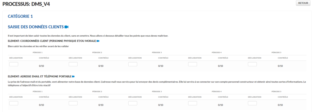The image size is (312, 112).
Task: Select Période 2 déclaration field for Adresse email
Action: click(x=73, y=103)
